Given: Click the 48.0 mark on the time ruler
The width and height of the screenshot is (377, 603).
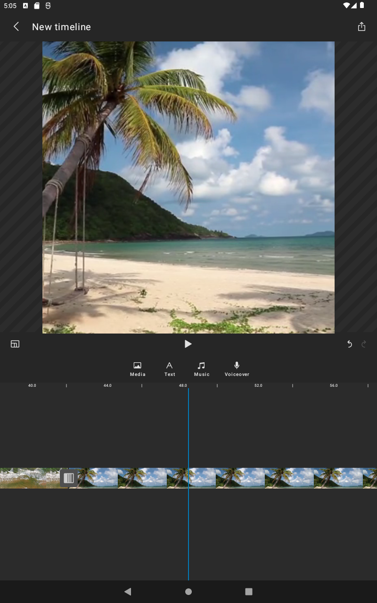Looking at the screenshot, I should (x=183, y=385).
